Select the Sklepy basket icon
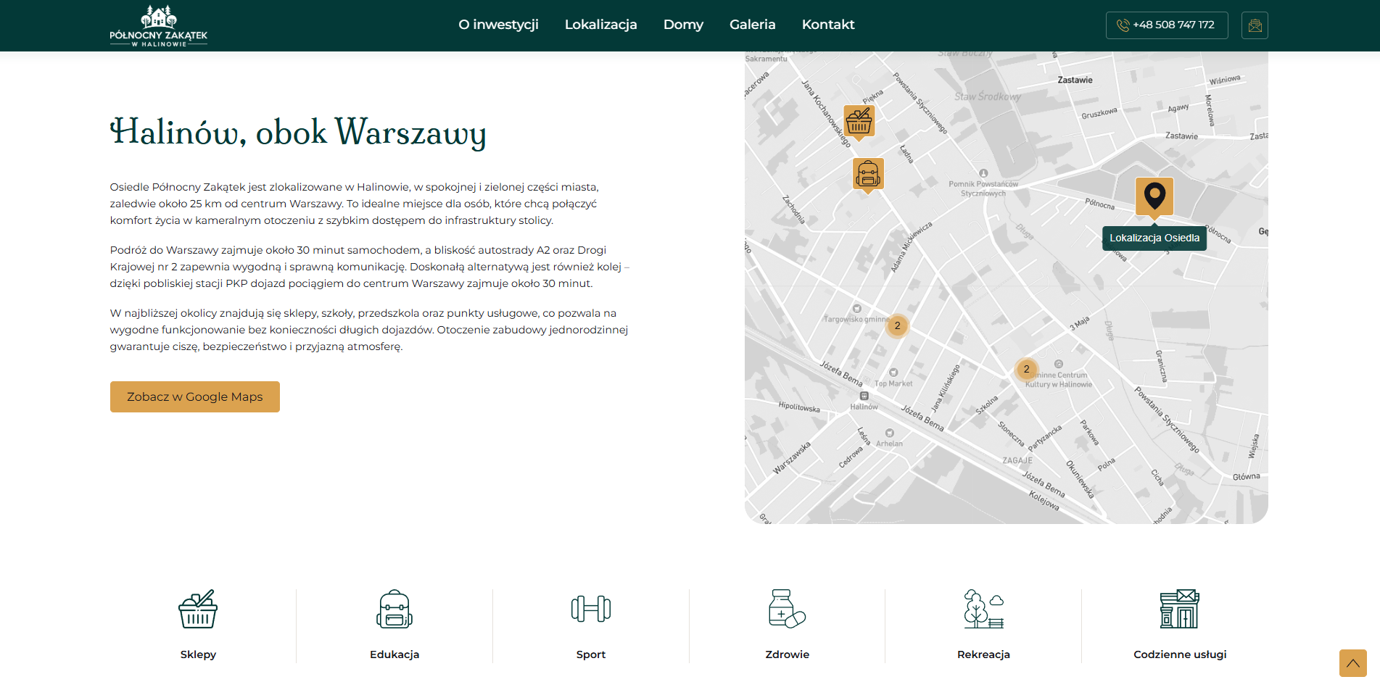This screenshot has width=1380, height=690. coord(198,609)
